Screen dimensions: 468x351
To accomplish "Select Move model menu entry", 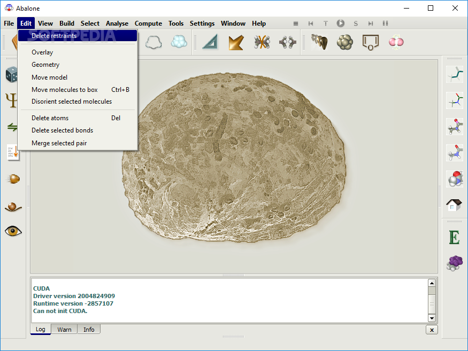I will [x=78, y=77].
